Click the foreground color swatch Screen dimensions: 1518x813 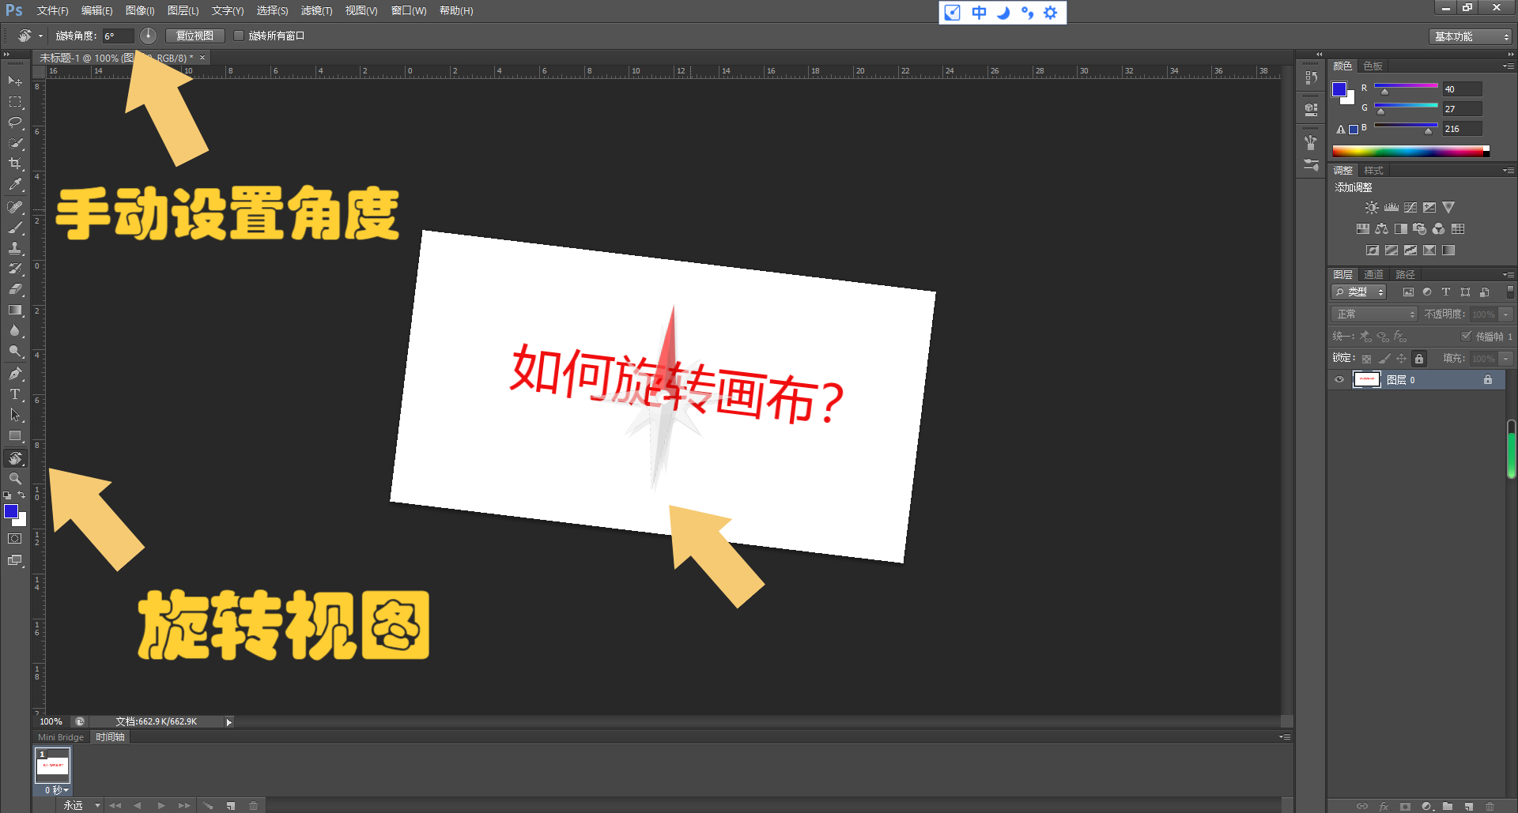click(x=12, y=512)
